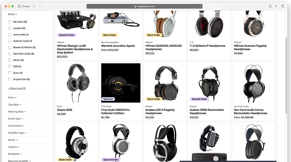Reload page using the refresh icon
This screenshot has width=291, height=162.
[200, 6]
